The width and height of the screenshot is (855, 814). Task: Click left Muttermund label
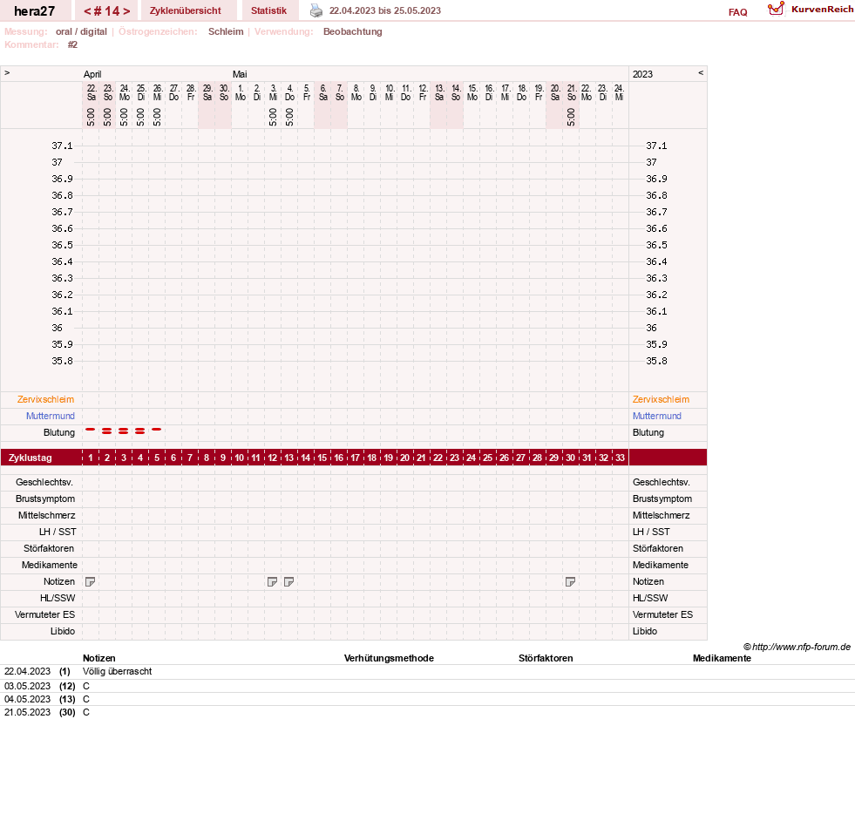51,416
